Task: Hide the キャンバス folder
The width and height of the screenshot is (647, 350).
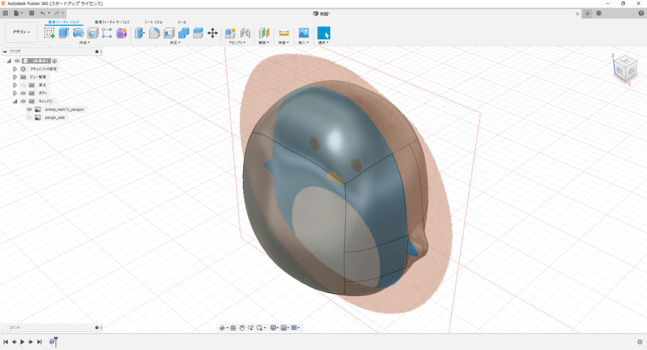Action: (23, 101)
